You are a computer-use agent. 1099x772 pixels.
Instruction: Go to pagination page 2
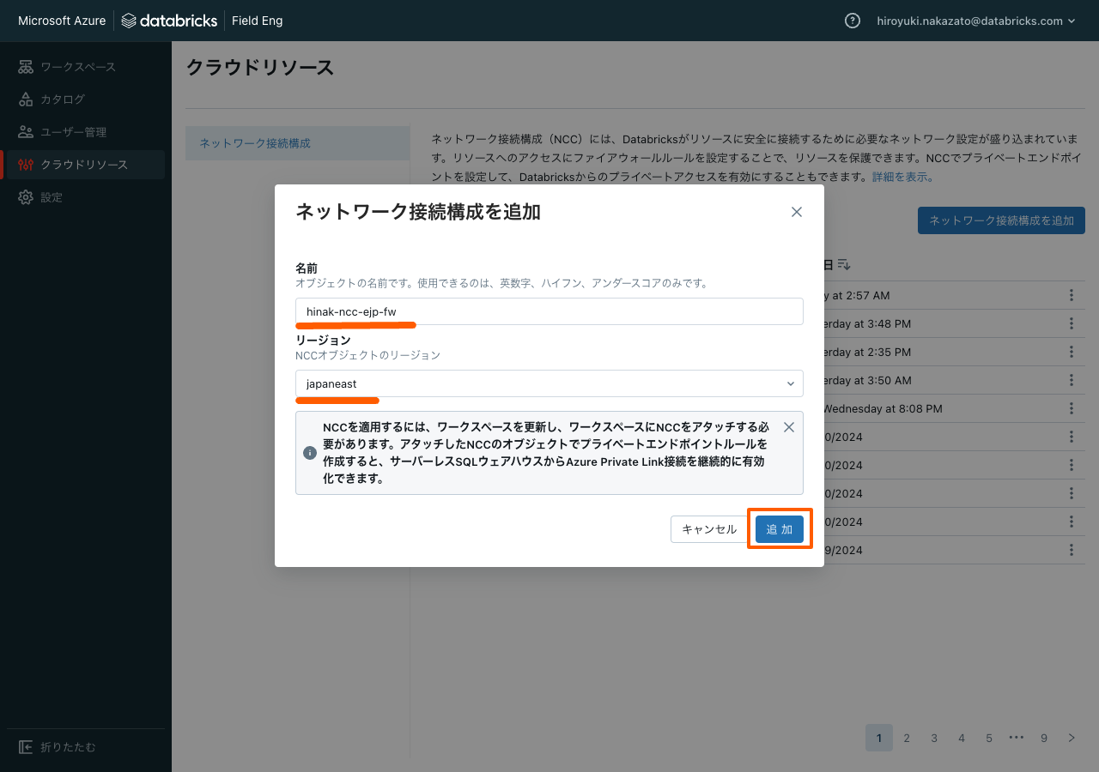pos(907,738)
